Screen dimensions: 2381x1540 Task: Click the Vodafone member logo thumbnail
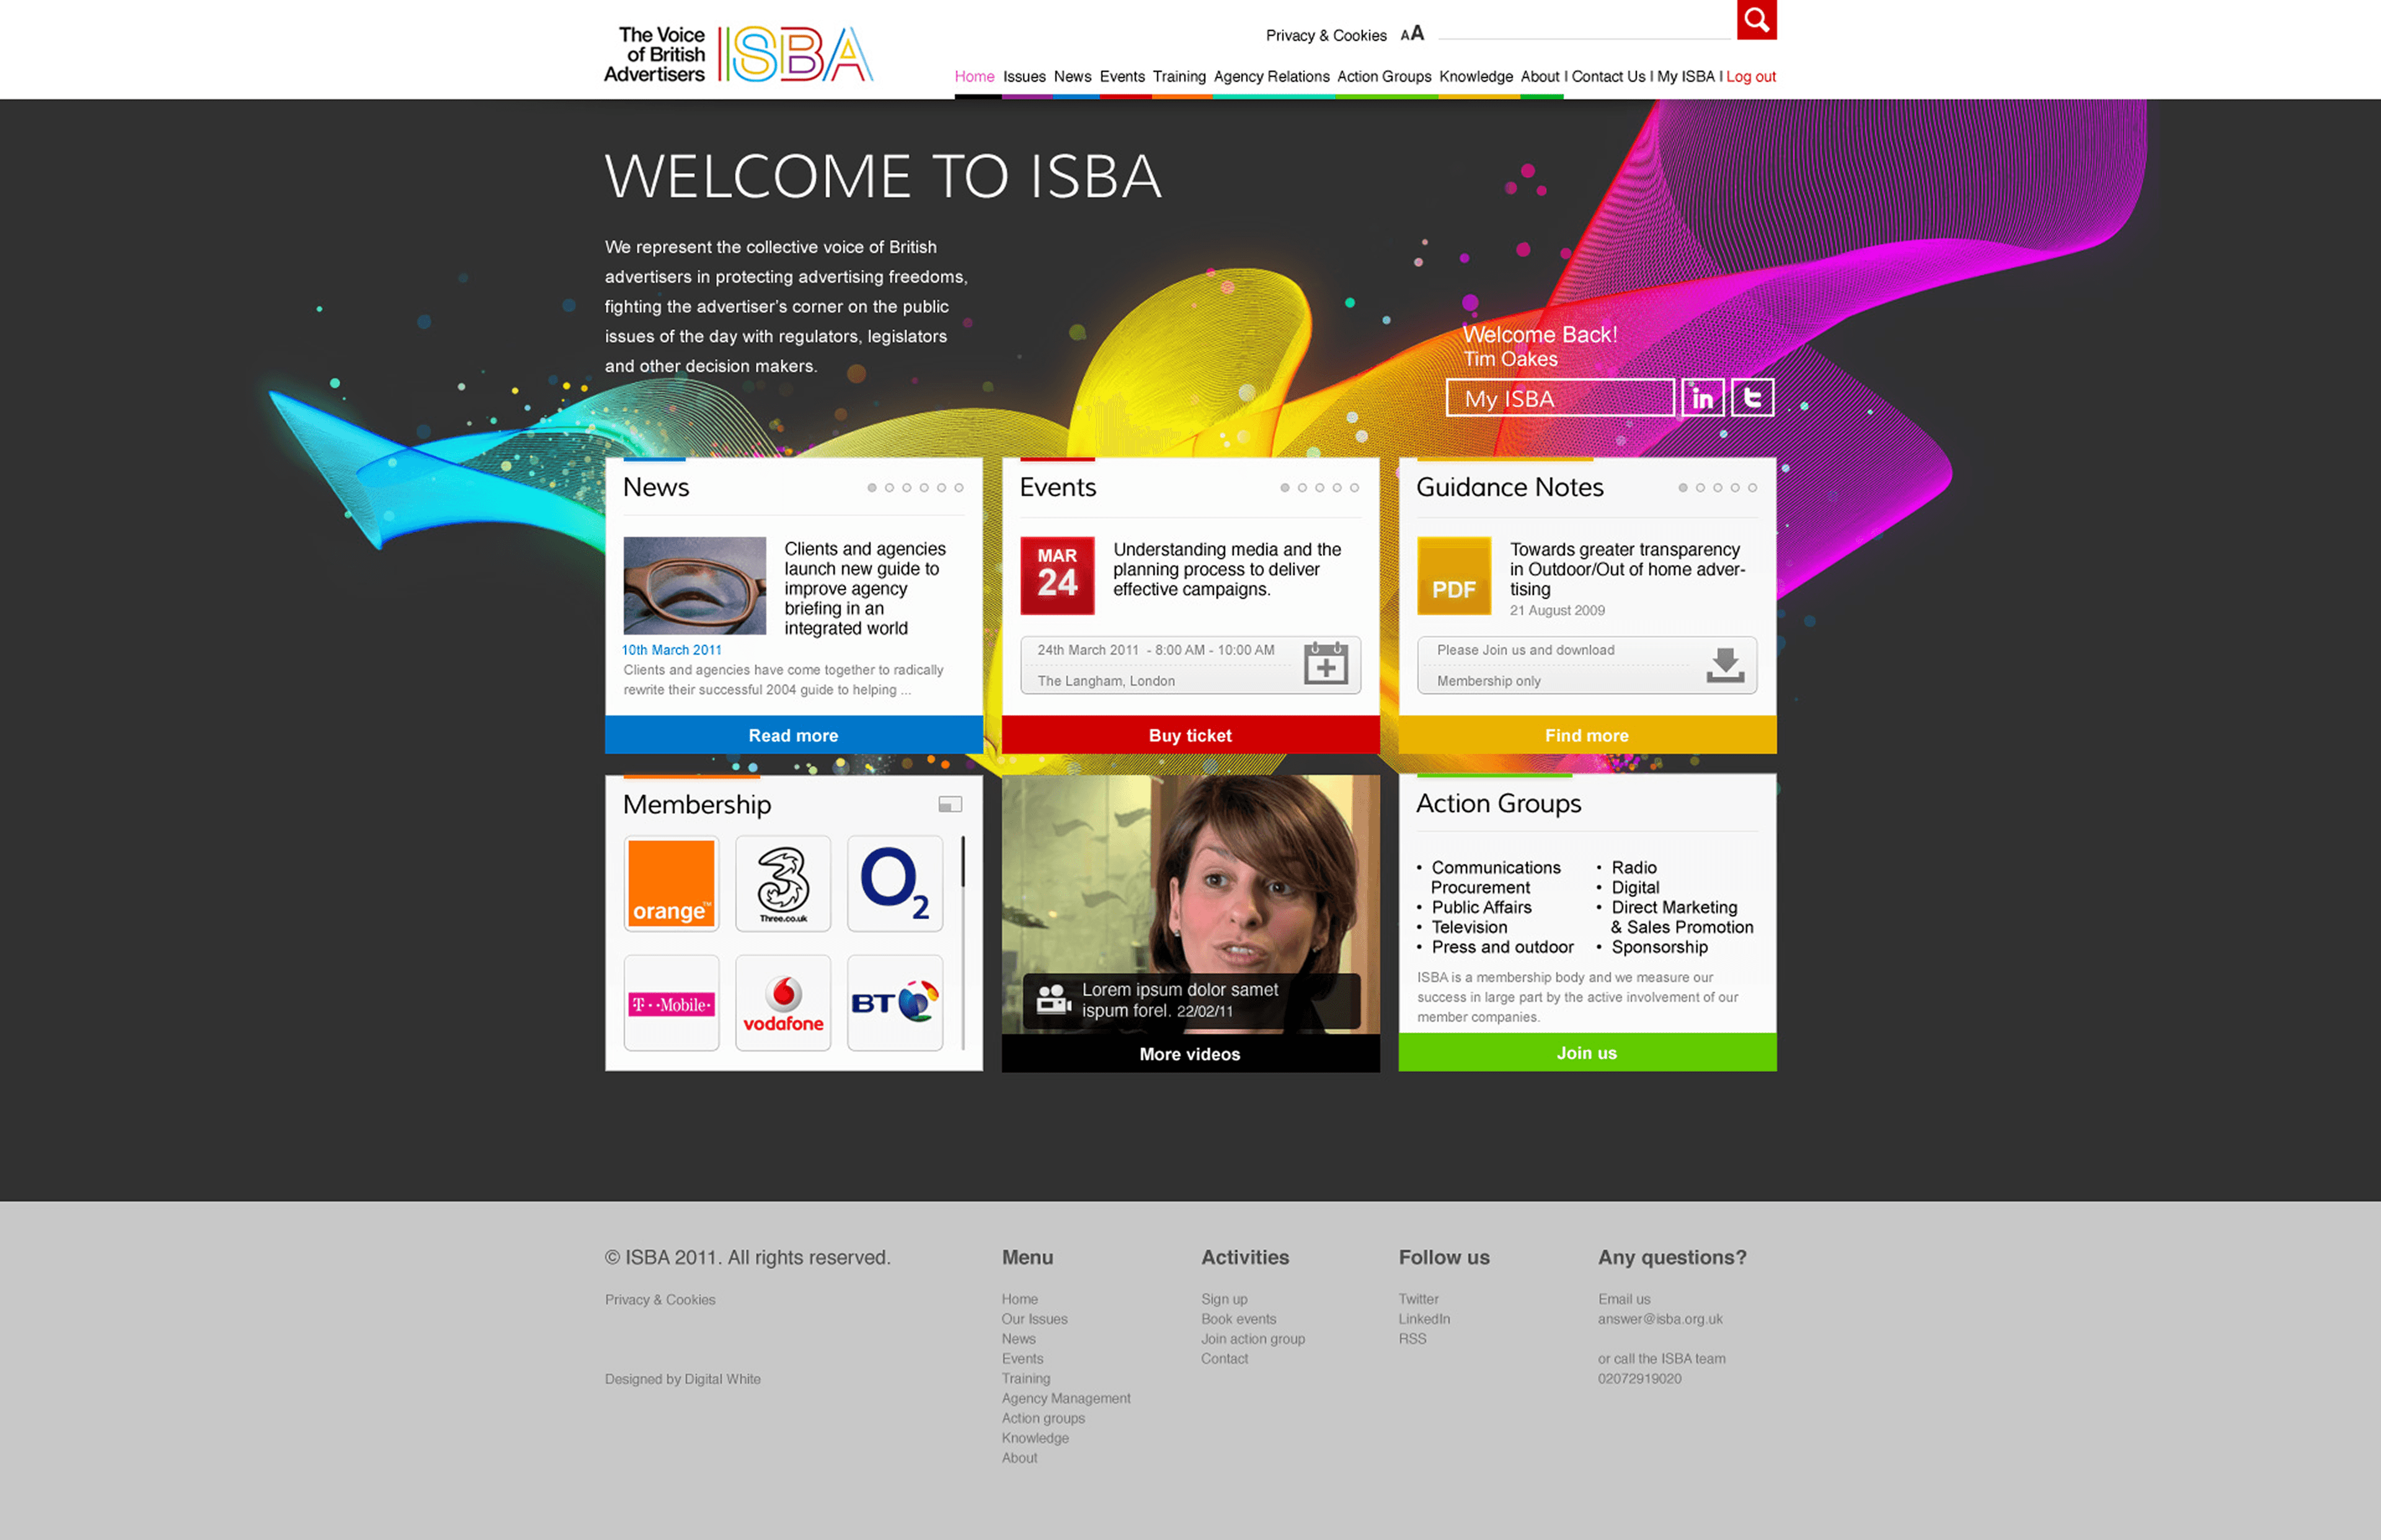[x=783, y=1003]
